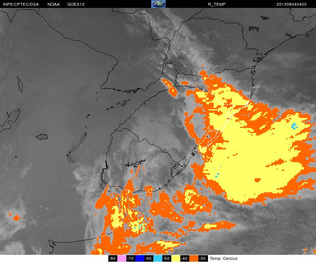316x262 pixels.
Task: Click the INPE/CPTEC/DSA header text
Action: tap(21, 4)
